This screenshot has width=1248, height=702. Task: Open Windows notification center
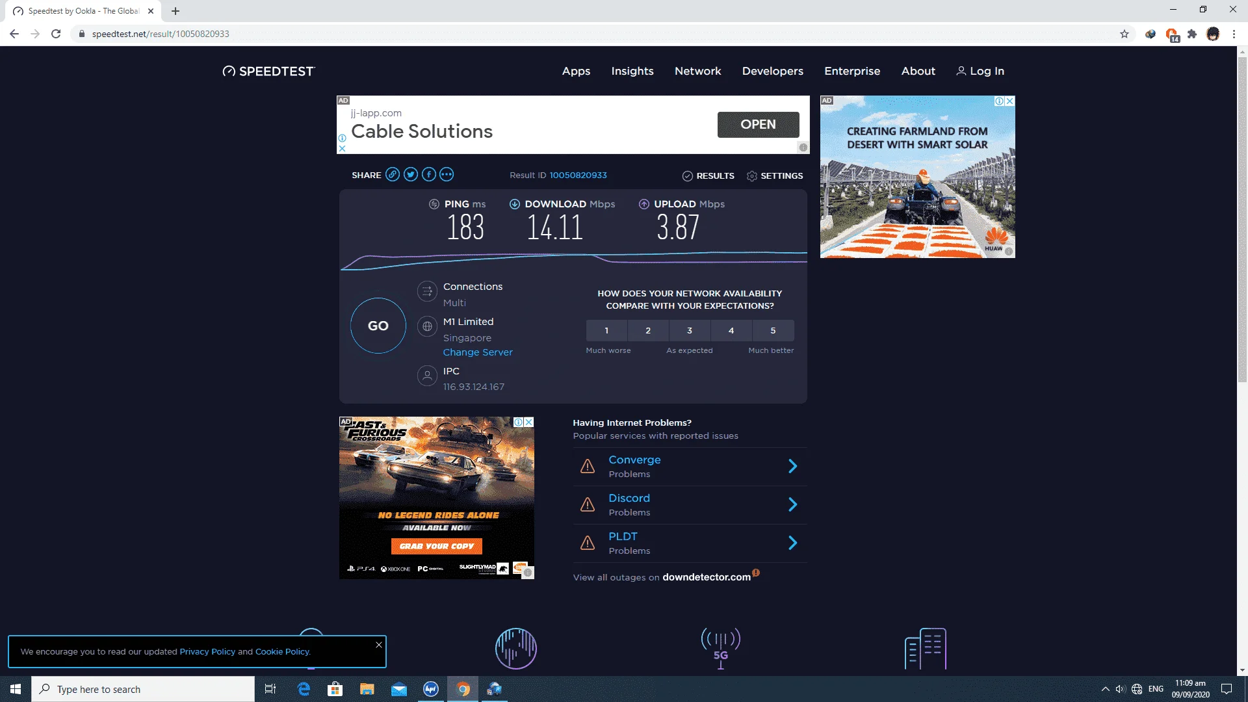tap(1227, 689)
